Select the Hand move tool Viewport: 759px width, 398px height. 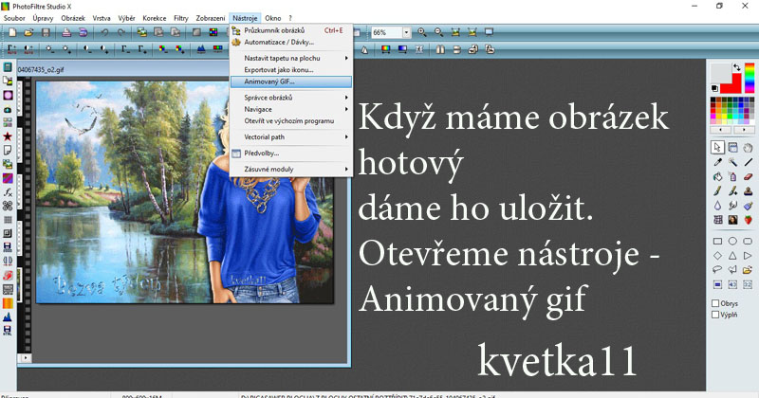click(x=748, y=148)
